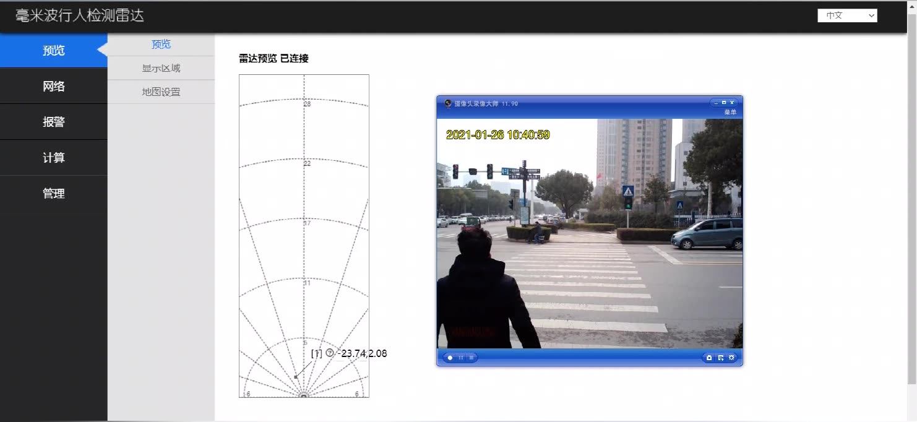
Task: Open the language selection dropdown showing 中文
Action: (x=847, y=15)
